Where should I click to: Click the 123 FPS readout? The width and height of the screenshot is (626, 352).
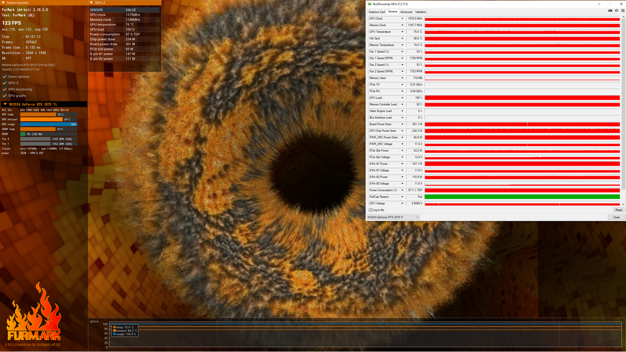[x=12, y=23]
